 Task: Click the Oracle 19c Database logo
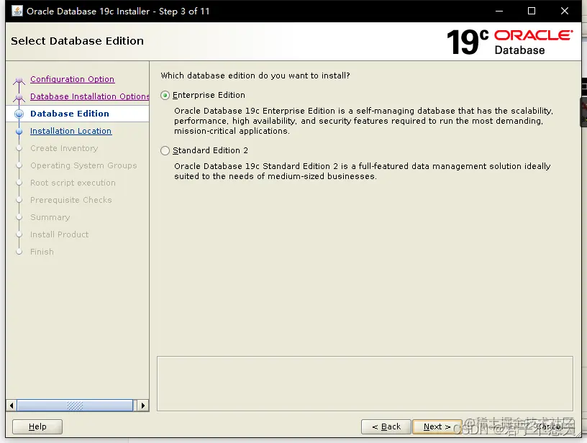(509, 42)
